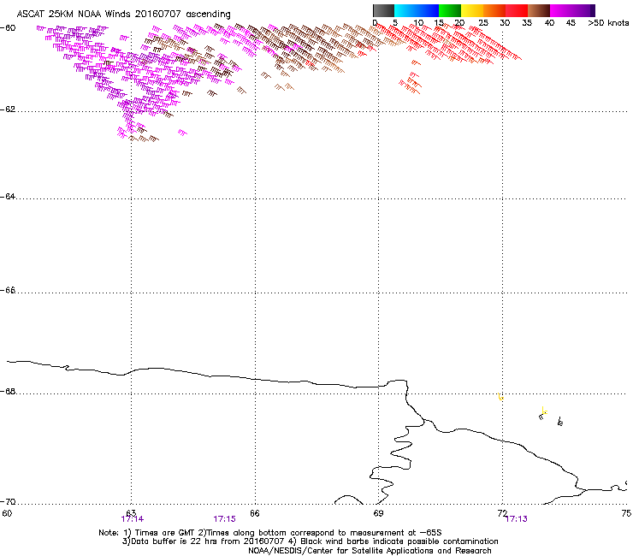
Task: Click the longitude label 60
Action: point(7,513)
